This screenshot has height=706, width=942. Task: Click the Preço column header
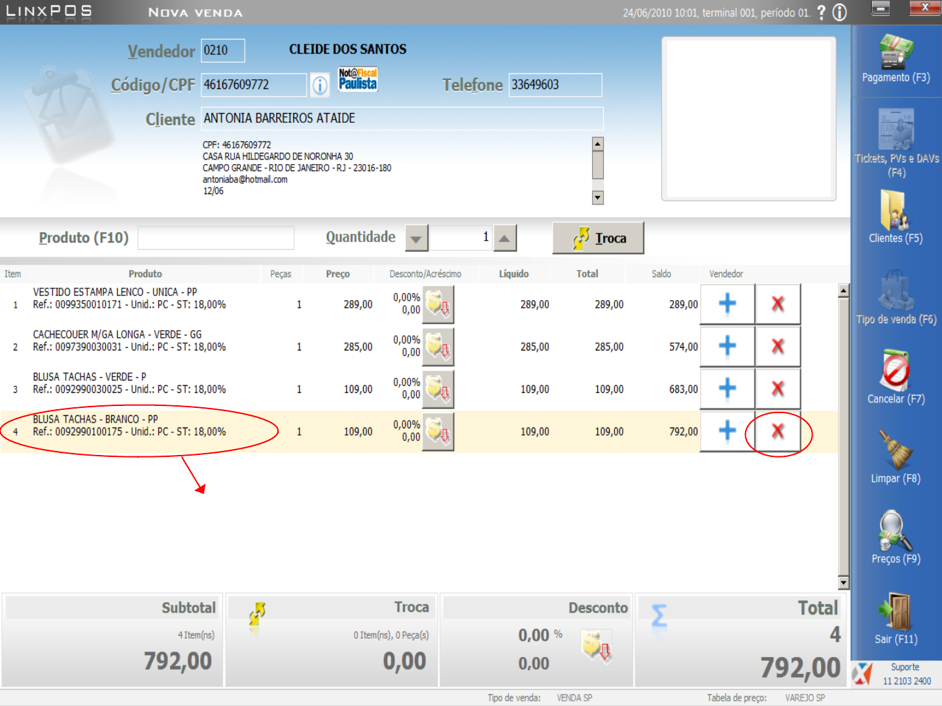[x=338, y=274]
